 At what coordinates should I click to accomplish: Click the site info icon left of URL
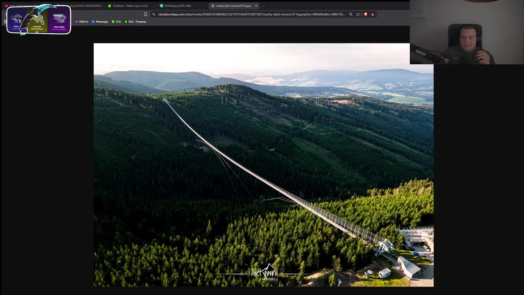tap(154, 14)
